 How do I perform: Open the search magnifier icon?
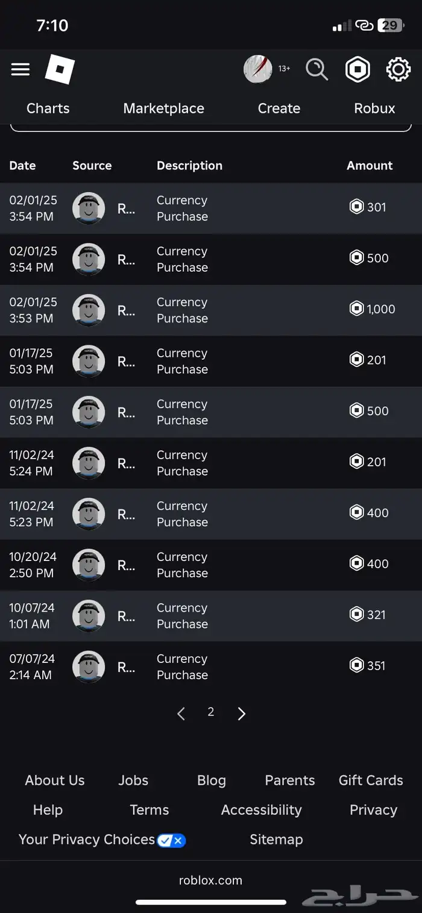pyautogui.click(x=316, y=69)
